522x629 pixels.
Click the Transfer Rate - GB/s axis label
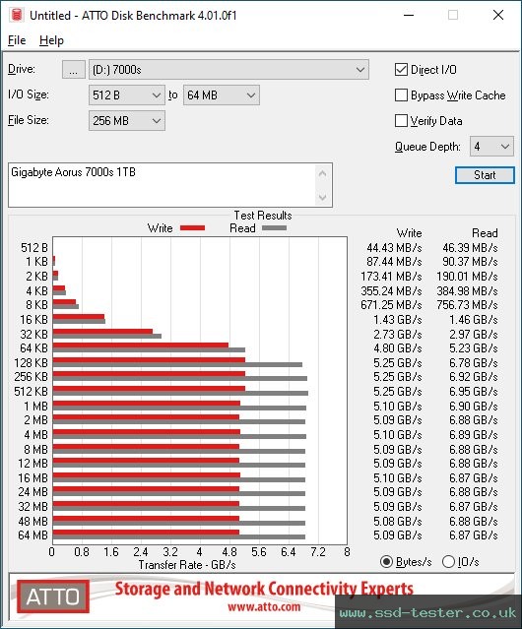pos(187,565)
